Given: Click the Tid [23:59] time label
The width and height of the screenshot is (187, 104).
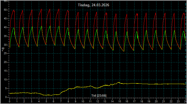Looking at the screenshot, I should point(99,96).
